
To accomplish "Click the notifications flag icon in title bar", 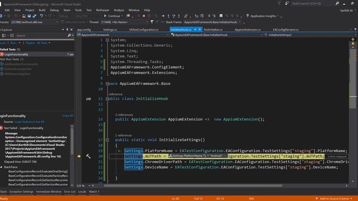I will 279,3.
